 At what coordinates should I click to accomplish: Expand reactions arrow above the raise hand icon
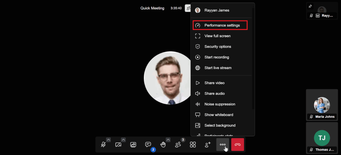[168, 140]
